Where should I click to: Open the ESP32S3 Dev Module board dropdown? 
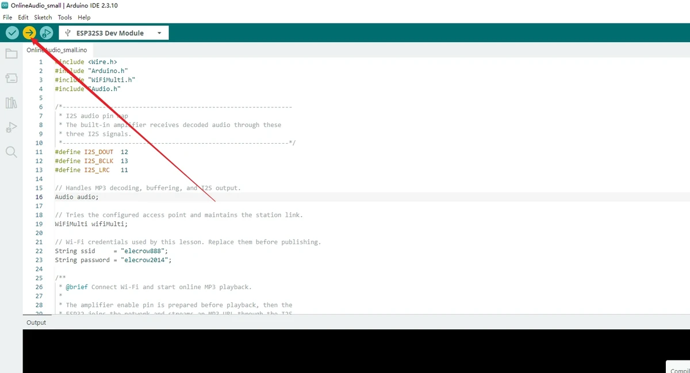pyautogui.click(x=114, y=33)
